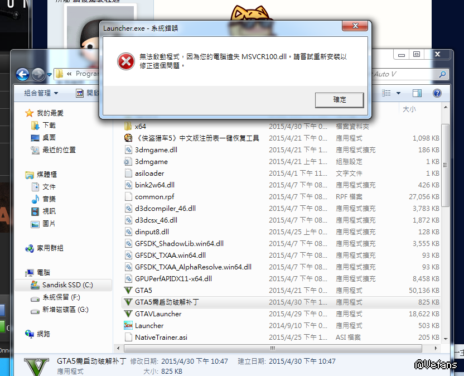Select d3dcompiler_46.dll file icon

pos(128,209)
